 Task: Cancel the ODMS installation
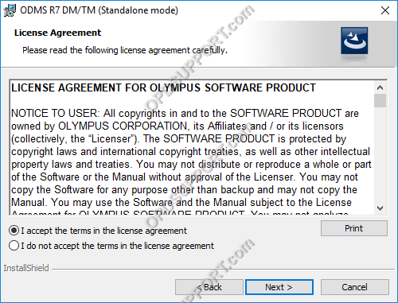click(x=355, y=287)
